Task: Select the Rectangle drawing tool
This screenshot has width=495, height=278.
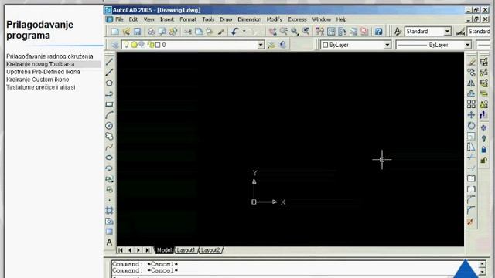Action: tap(109, 104)
